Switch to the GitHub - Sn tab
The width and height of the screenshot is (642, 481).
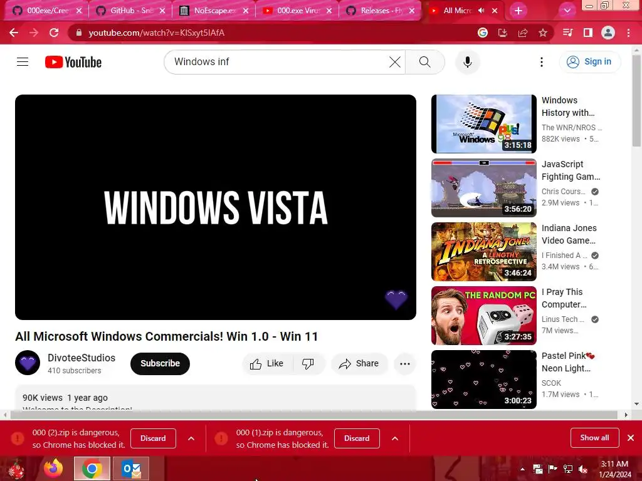[130, 11]
